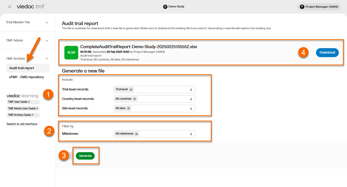Go to eTMF - EMS repository
The image size is (347, 187).
pos(26,77)
